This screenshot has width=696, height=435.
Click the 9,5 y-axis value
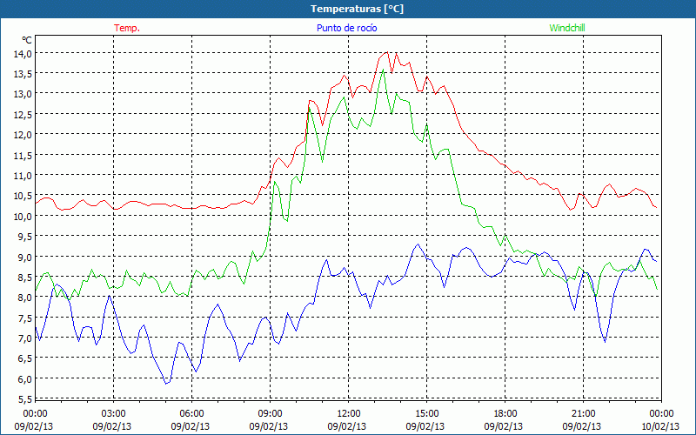24,237
